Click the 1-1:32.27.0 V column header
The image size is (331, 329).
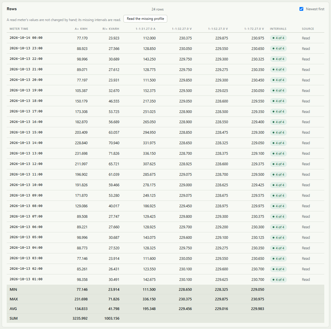[182, 29]
